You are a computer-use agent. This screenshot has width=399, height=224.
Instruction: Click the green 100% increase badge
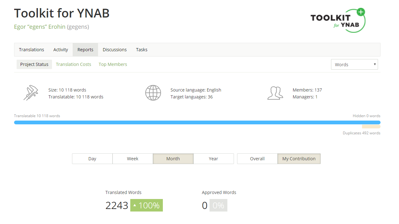click(147, 205)
